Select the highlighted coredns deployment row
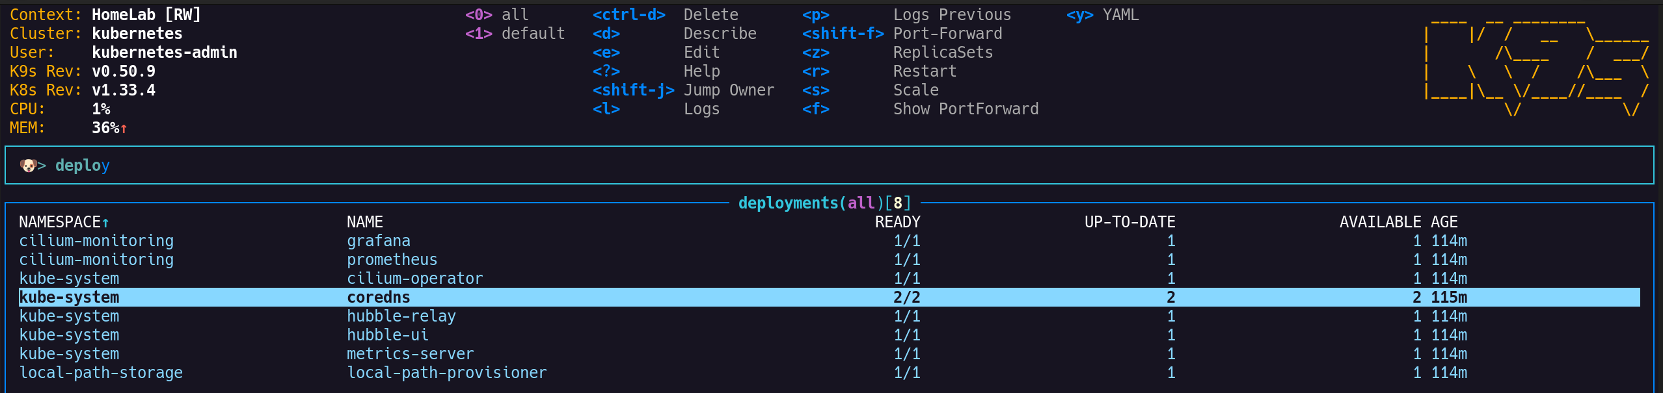Image resolution: width=1663 pixels, height=393 pixels. click(829, 298)
